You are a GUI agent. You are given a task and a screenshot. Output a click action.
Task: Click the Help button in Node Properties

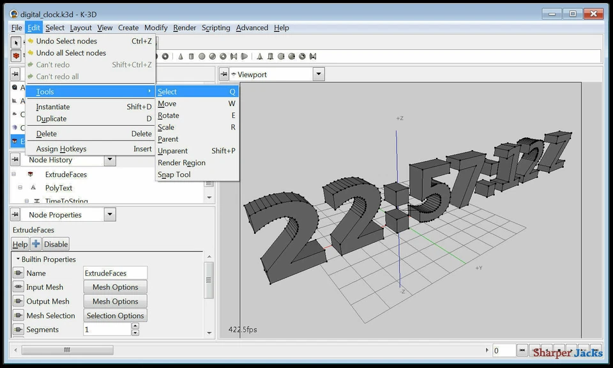[20, 243]
